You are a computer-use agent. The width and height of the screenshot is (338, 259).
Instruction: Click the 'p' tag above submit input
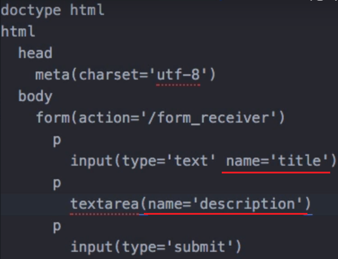point(57,227)
